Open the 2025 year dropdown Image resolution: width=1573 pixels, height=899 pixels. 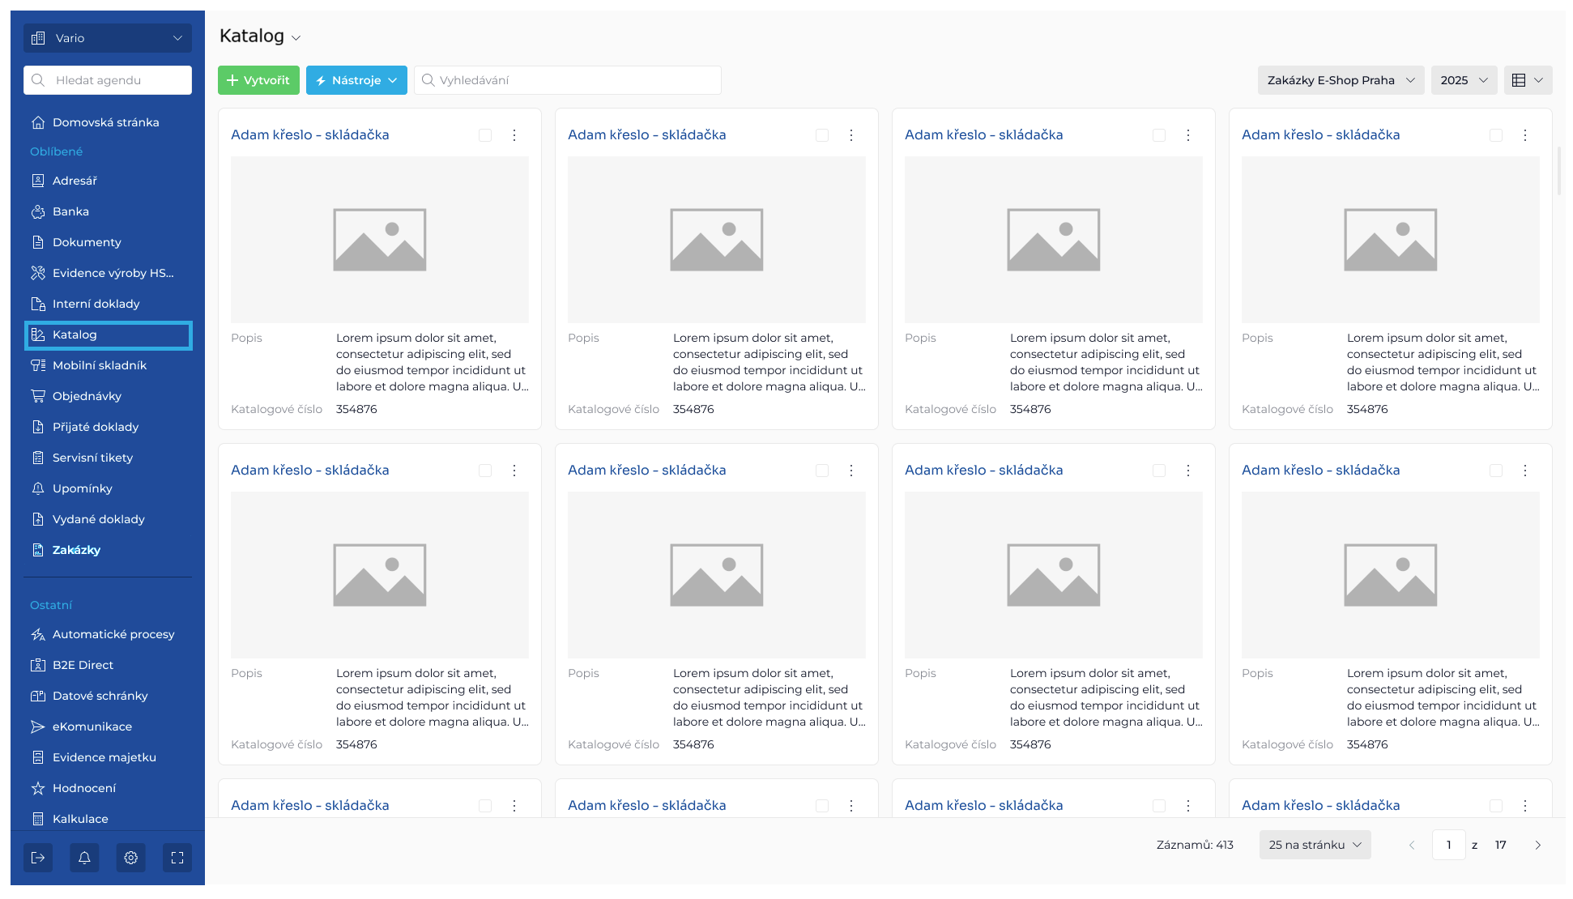pos(1464,80)
